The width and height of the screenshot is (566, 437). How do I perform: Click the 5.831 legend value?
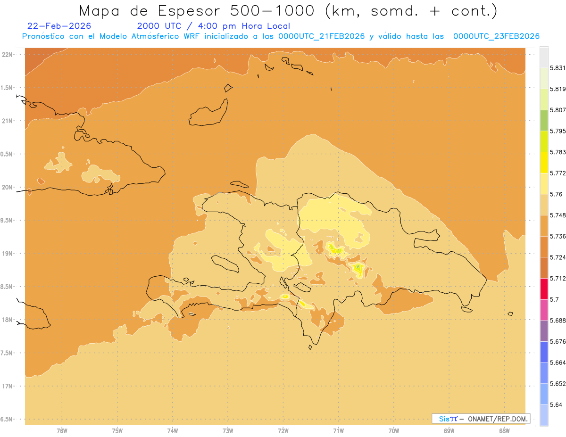558,68
